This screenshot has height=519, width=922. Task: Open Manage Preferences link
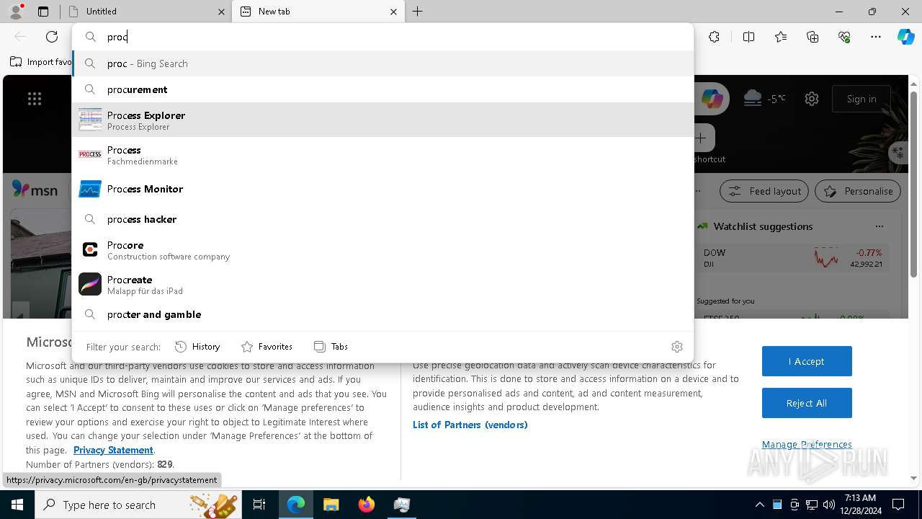(x=807, y=444)
